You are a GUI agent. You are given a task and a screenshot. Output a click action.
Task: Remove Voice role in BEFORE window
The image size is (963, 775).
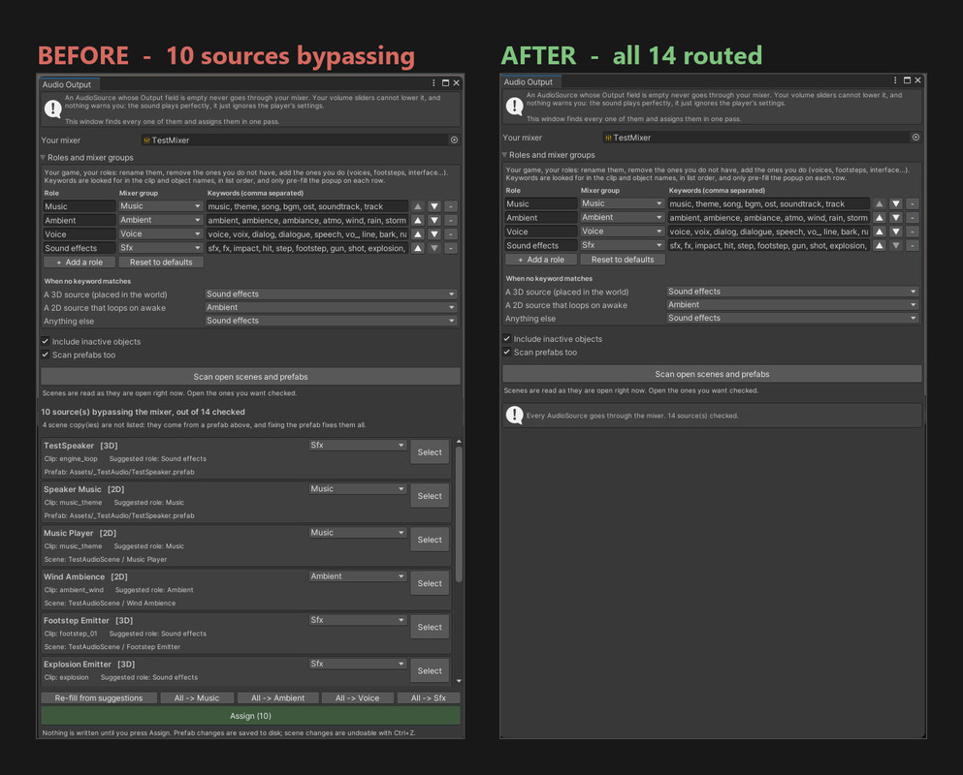click(x=451, y=234)
